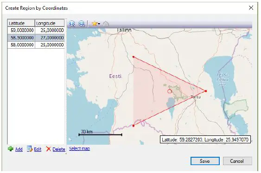Click the zoom out magnifier icon
The height and width of the screenshot is (173, 261).
82,24
